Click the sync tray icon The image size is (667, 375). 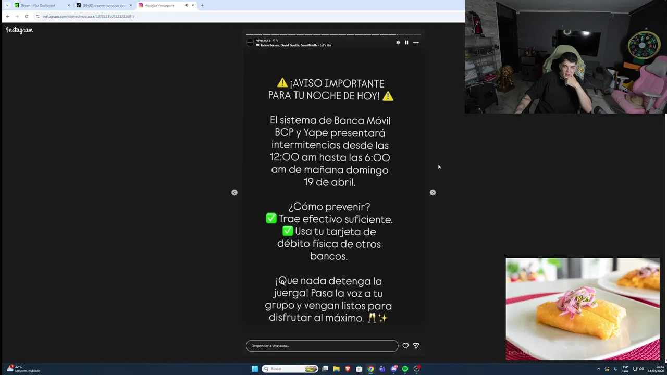click(607, 369)
